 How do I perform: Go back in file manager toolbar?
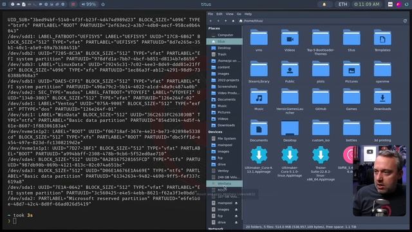[211, 21]
